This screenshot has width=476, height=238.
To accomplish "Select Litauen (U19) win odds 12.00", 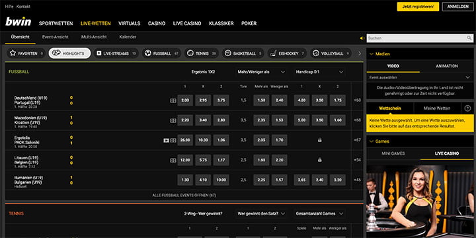I will [x=185, y=160].
